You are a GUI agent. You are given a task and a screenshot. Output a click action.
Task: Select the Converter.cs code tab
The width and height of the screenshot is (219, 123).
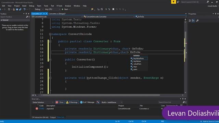click(x=37, y=14)
